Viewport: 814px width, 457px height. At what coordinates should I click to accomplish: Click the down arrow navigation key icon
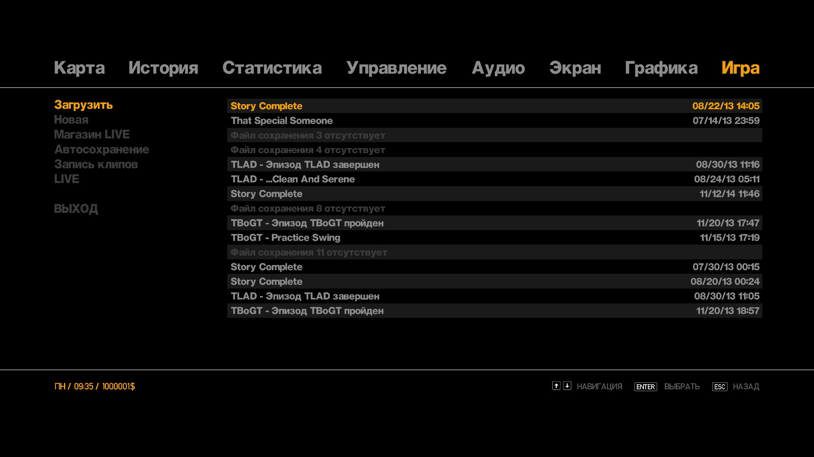(567, 385)
